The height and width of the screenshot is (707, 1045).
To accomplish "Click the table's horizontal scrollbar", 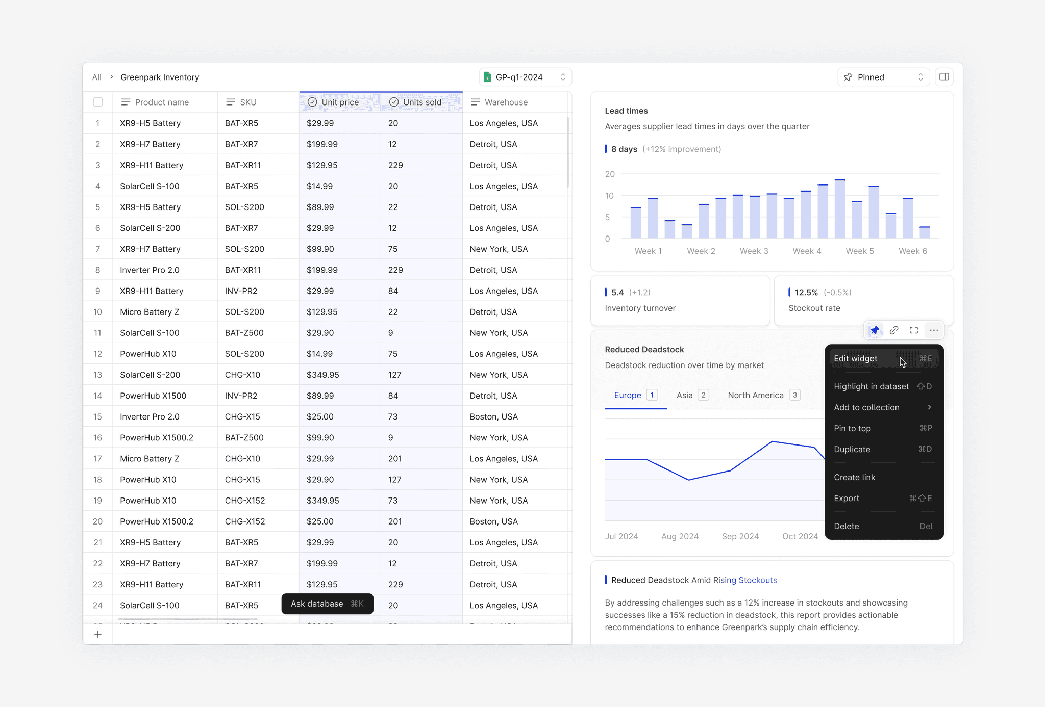I will click(188, 619).
